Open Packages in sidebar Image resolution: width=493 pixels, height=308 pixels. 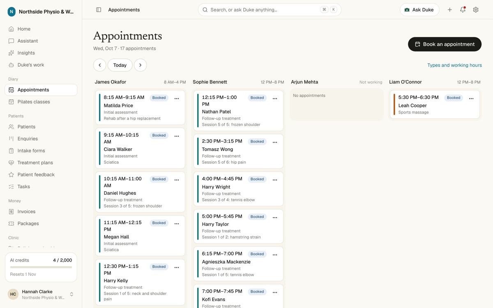coord(41,223)
